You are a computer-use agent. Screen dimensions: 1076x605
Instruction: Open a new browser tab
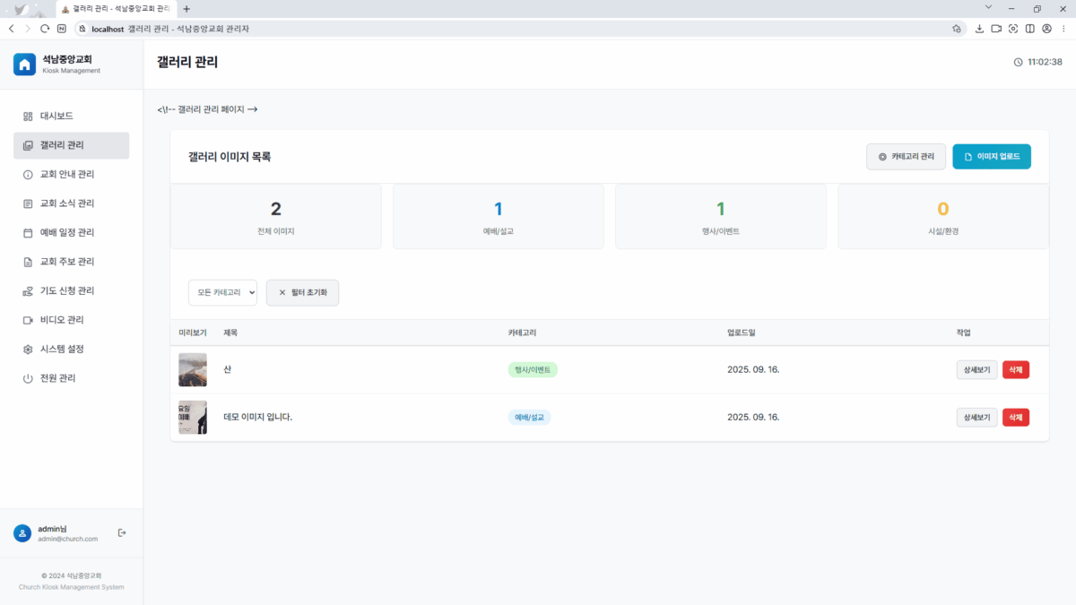(x=187, y=9)
